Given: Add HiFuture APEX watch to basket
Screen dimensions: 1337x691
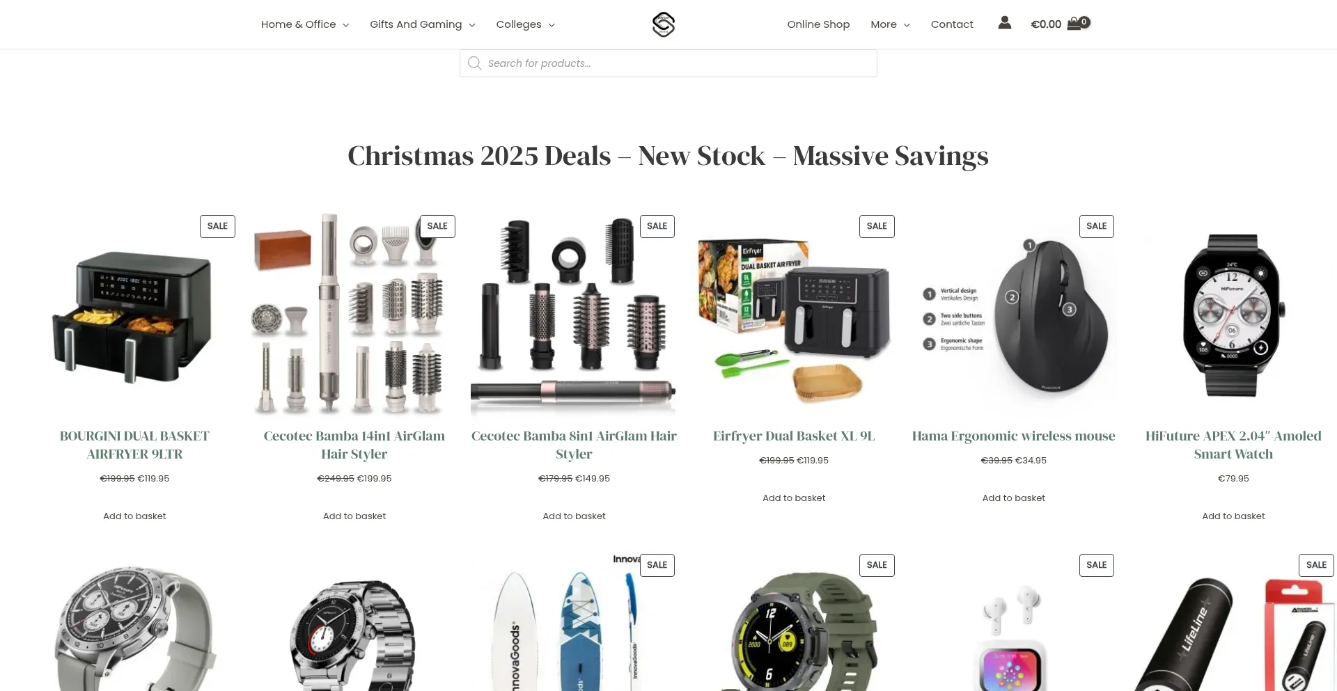Looking at the screenshot, I should (1233, 516).
